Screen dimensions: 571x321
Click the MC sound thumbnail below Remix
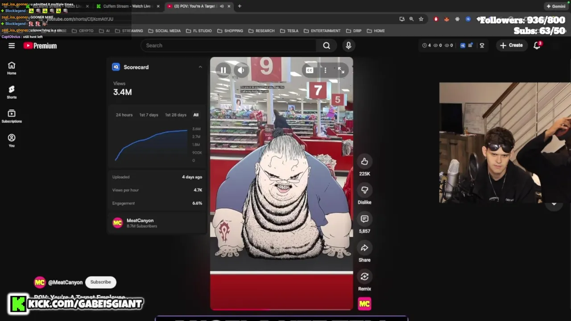[x=364, y=304]
